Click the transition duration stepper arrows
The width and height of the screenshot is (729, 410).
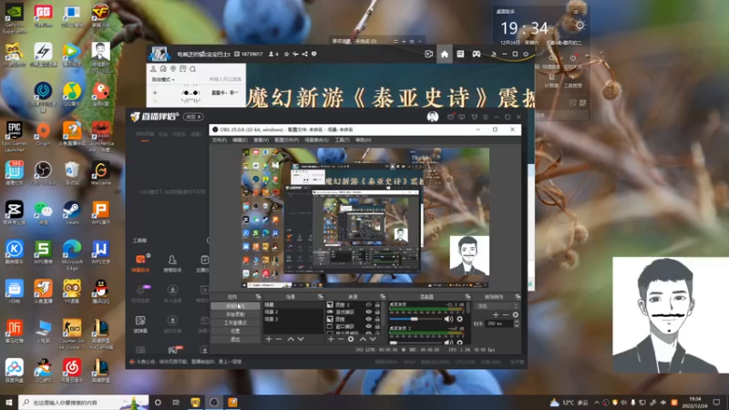click(516, 323)
